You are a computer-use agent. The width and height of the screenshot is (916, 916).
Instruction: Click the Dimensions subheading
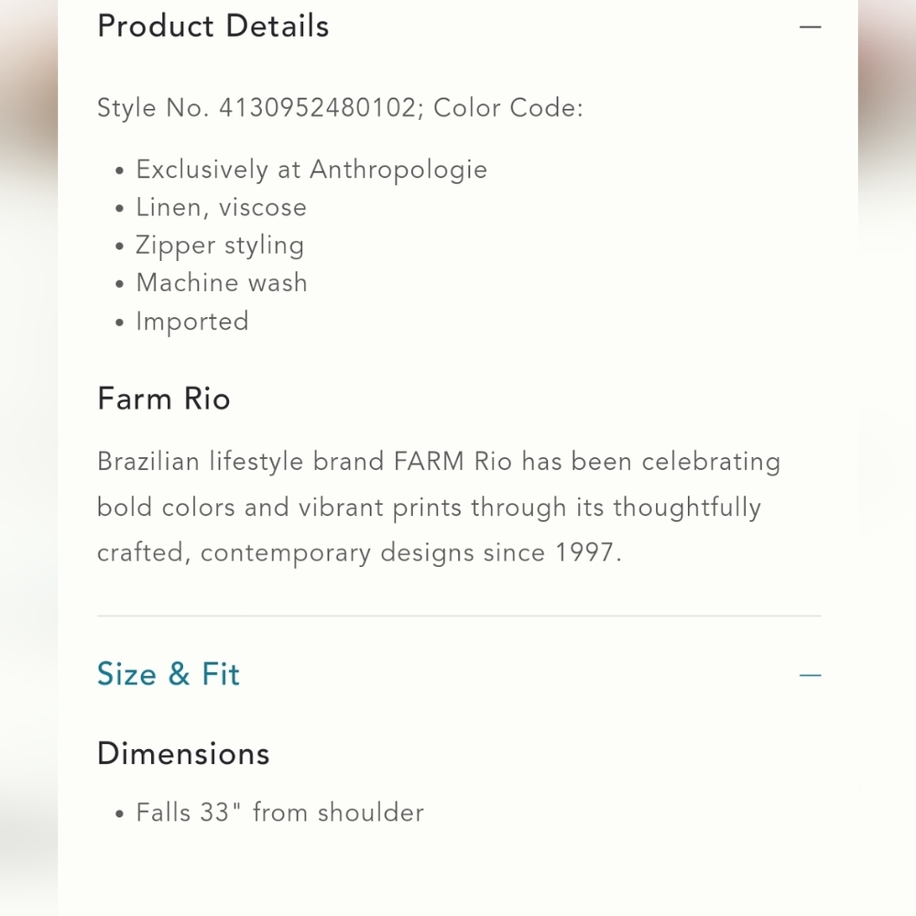(x=183, y=754)
